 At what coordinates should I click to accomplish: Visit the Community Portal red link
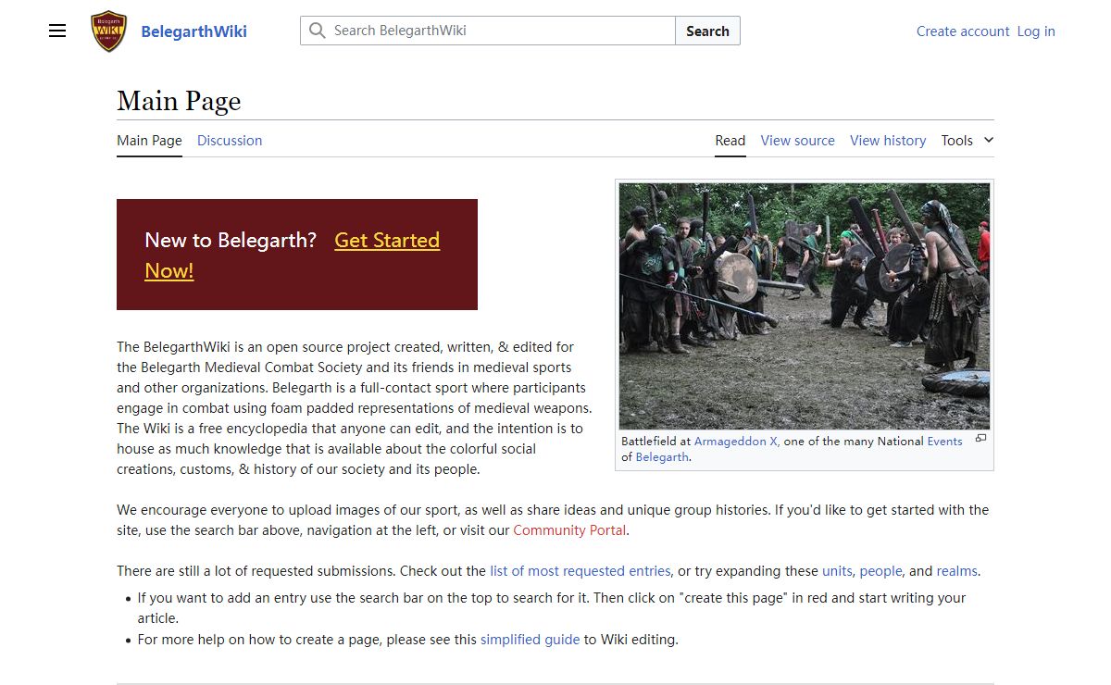point(569,530)
